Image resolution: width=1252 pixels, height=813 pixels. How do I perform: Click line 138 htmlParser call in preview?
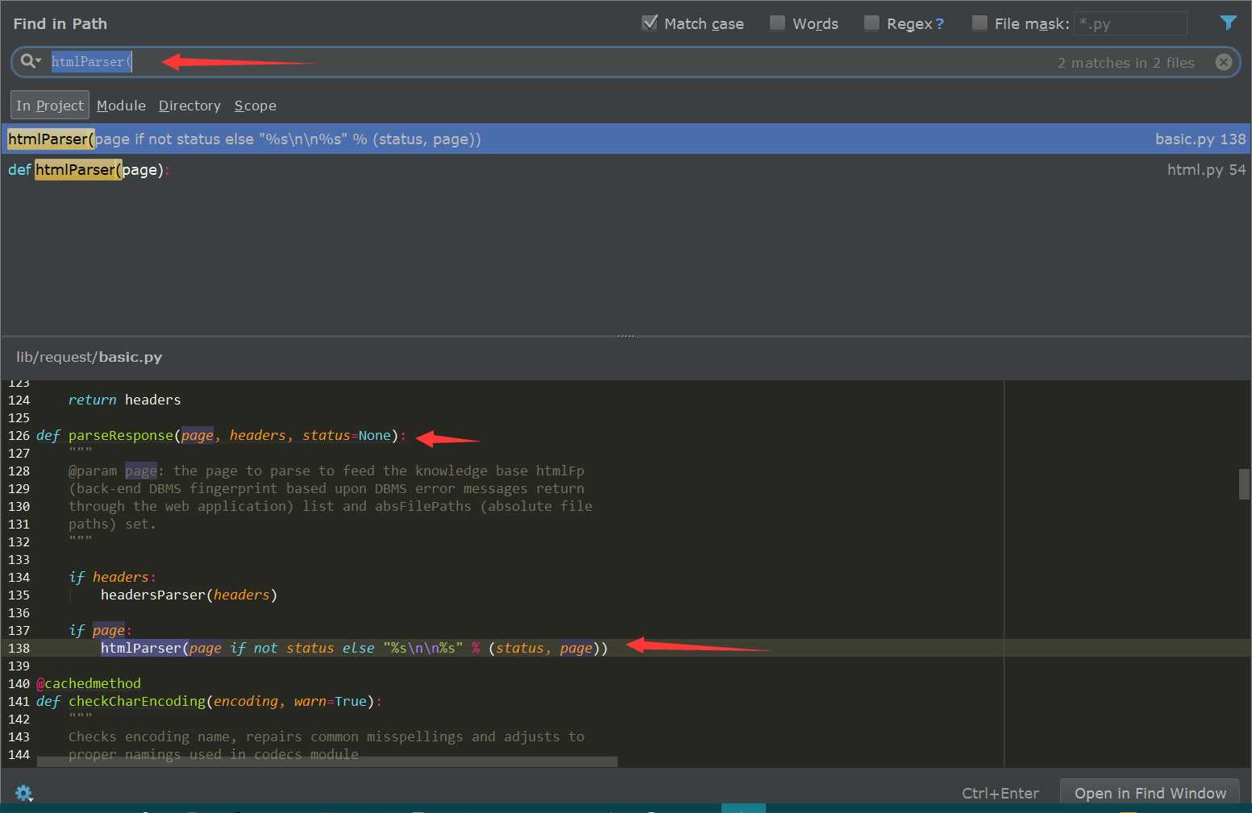[x=354, y=648]
